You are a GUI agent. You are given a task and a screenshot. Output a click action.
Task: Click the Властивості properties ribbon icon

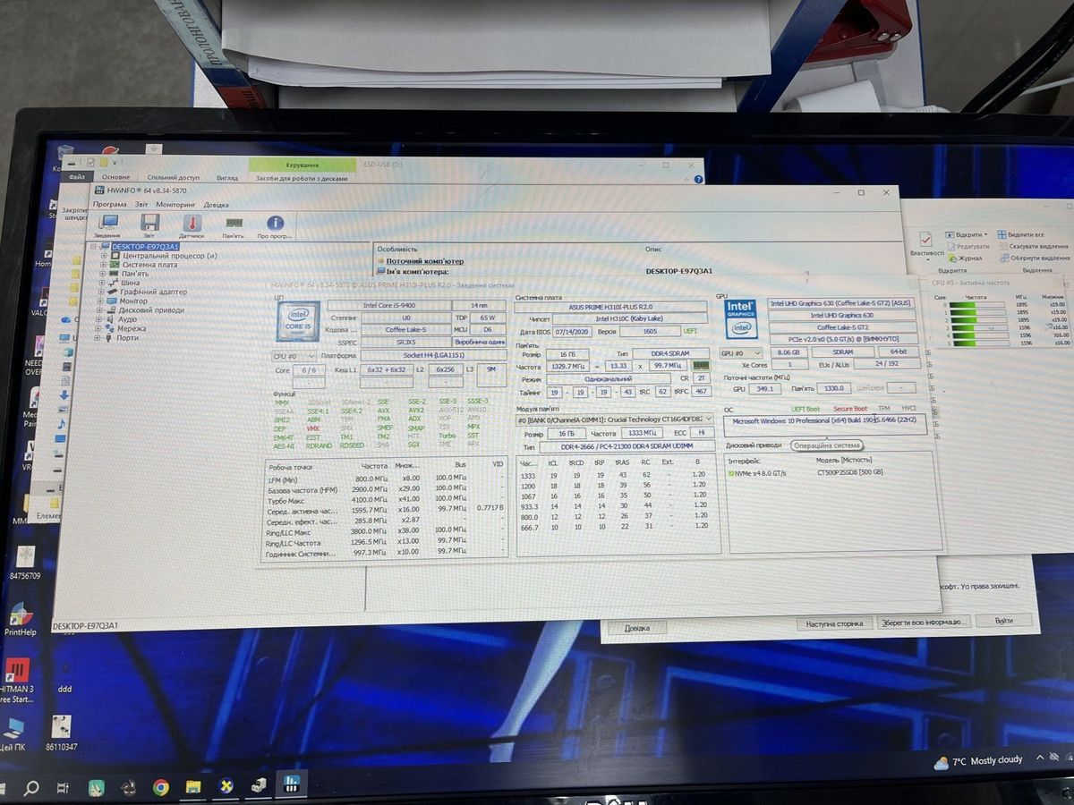point(925,245)
